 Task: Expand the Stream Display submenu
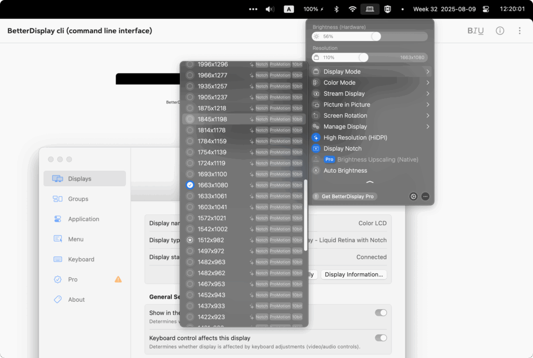pos(371,94)
